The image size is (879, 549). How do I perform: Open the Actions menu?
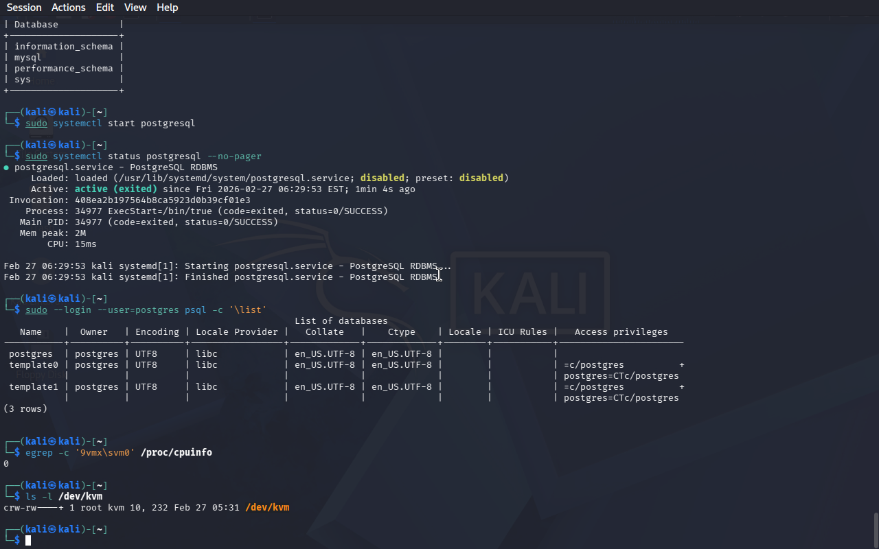click(69, 8)
